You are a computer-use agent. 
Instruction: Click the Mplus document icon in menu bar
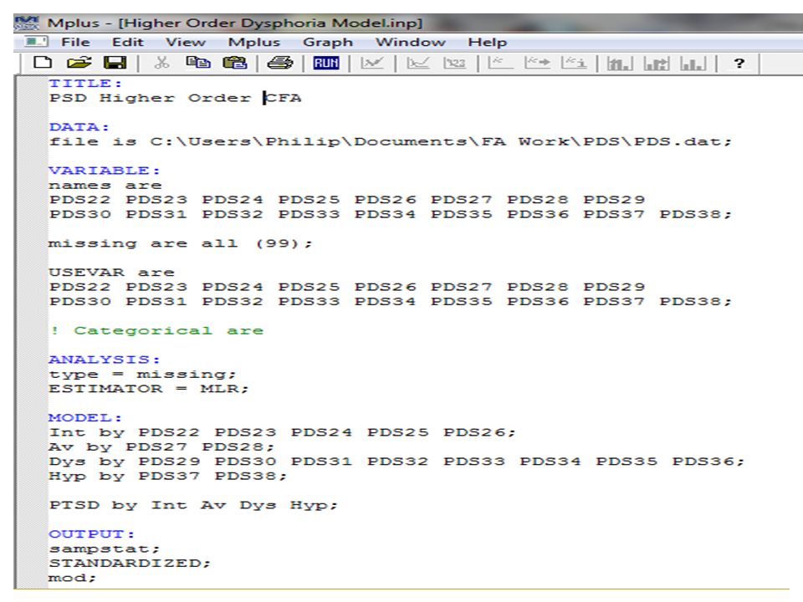click(36, 42)
